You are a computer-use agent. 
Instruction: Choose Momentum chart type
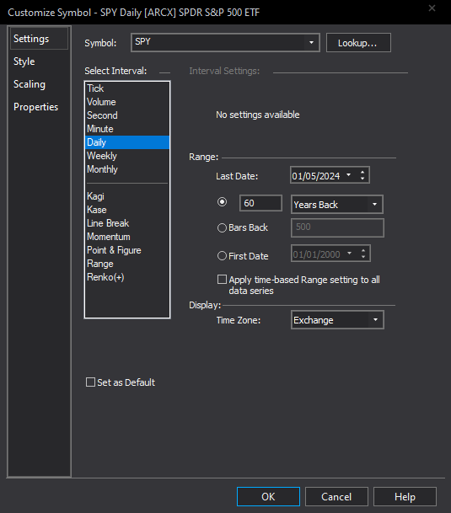pos(127,237)
